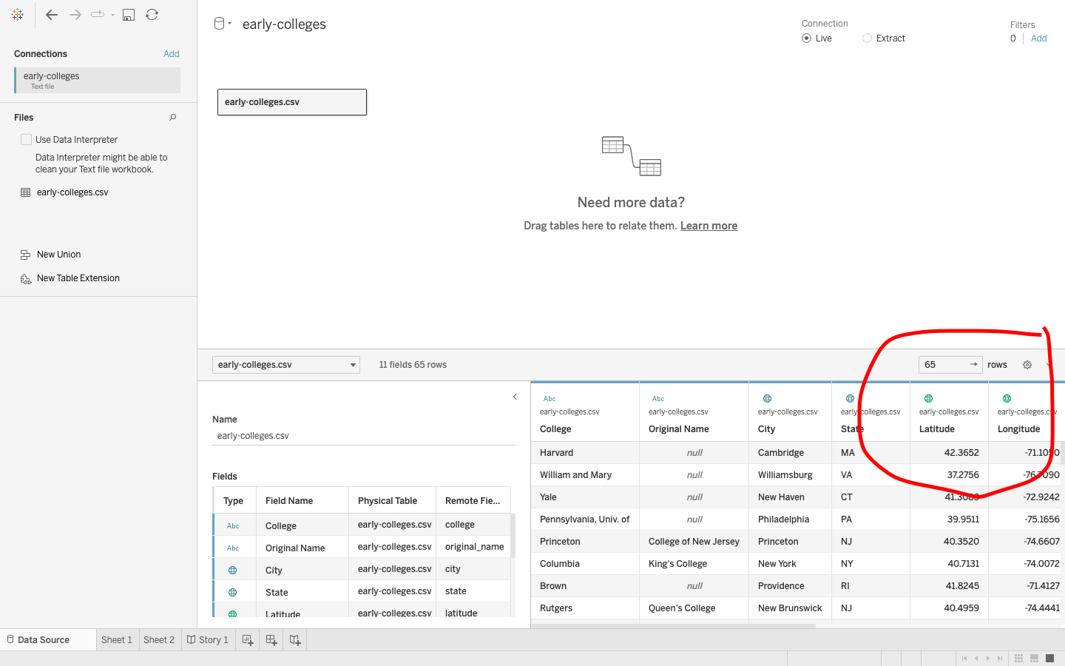This screenshot has height=666, width=1065.
Task: Select the early-colleges connection entry
Action: (97, 81)
